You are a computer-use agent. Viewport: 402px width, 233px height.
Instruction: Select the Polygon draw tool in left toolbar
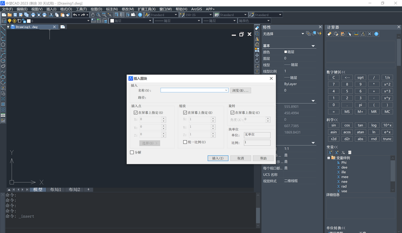tap(3, 44)
